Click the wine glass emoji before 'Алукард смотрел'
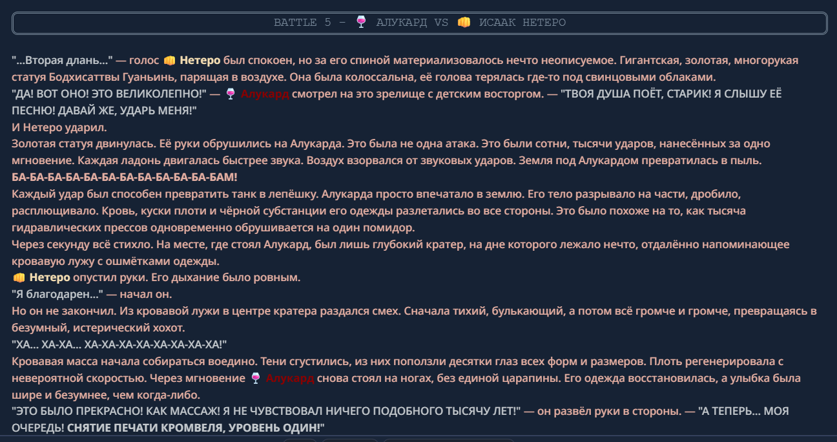This screenshot has width=837, height=442. click(x=231, y=94)
